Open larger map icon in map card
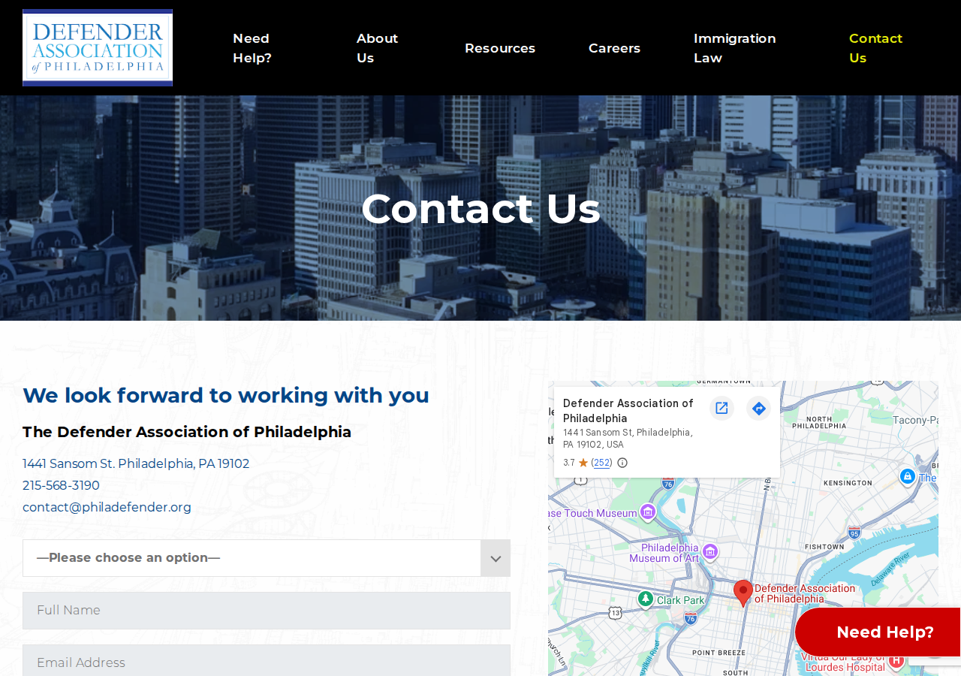 722,408
